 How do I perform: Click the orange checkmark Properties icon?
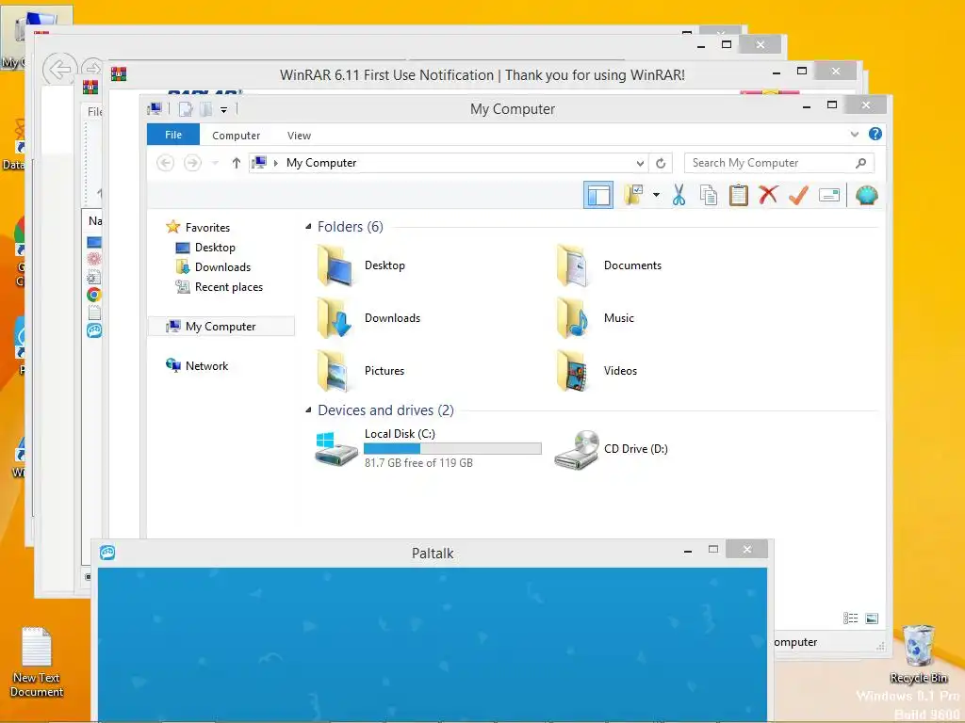(798, 196)
